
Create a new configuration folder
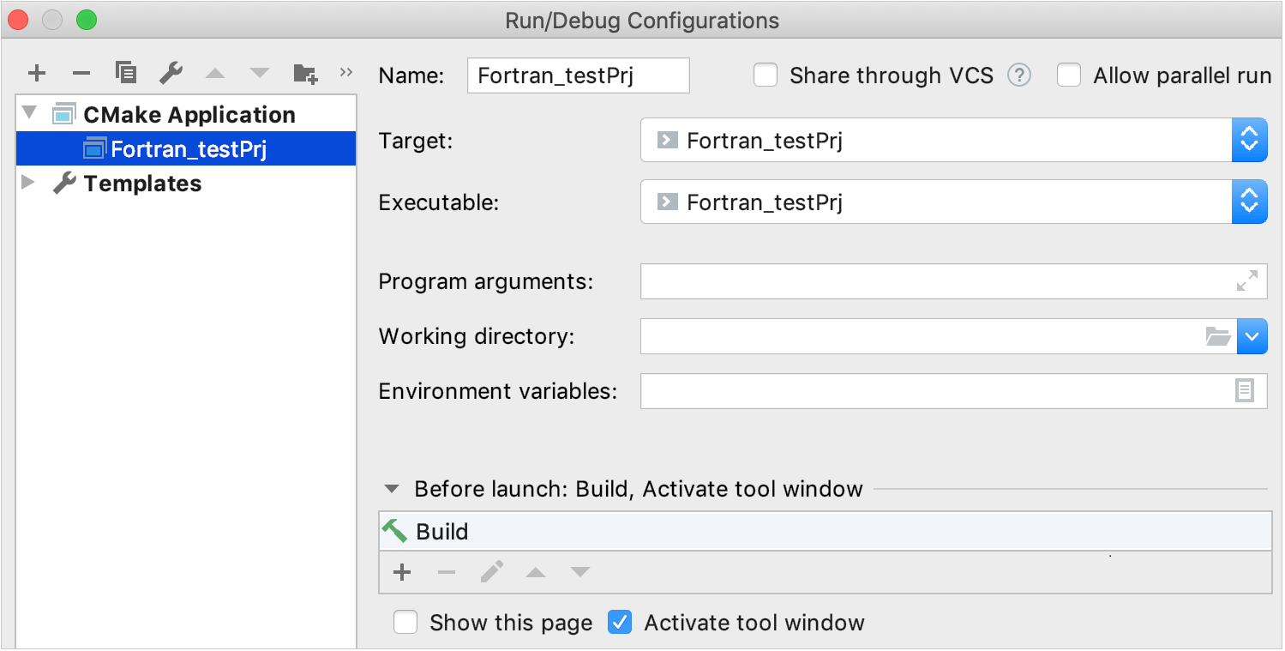[304, 73]
